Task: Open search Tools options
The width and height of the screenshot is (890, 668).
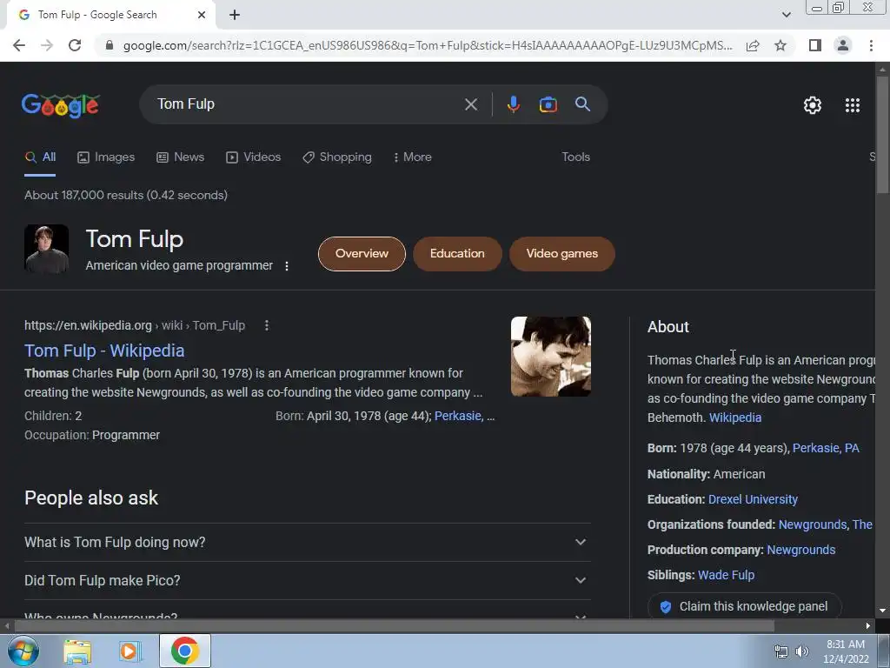Action: pos(575,157)
